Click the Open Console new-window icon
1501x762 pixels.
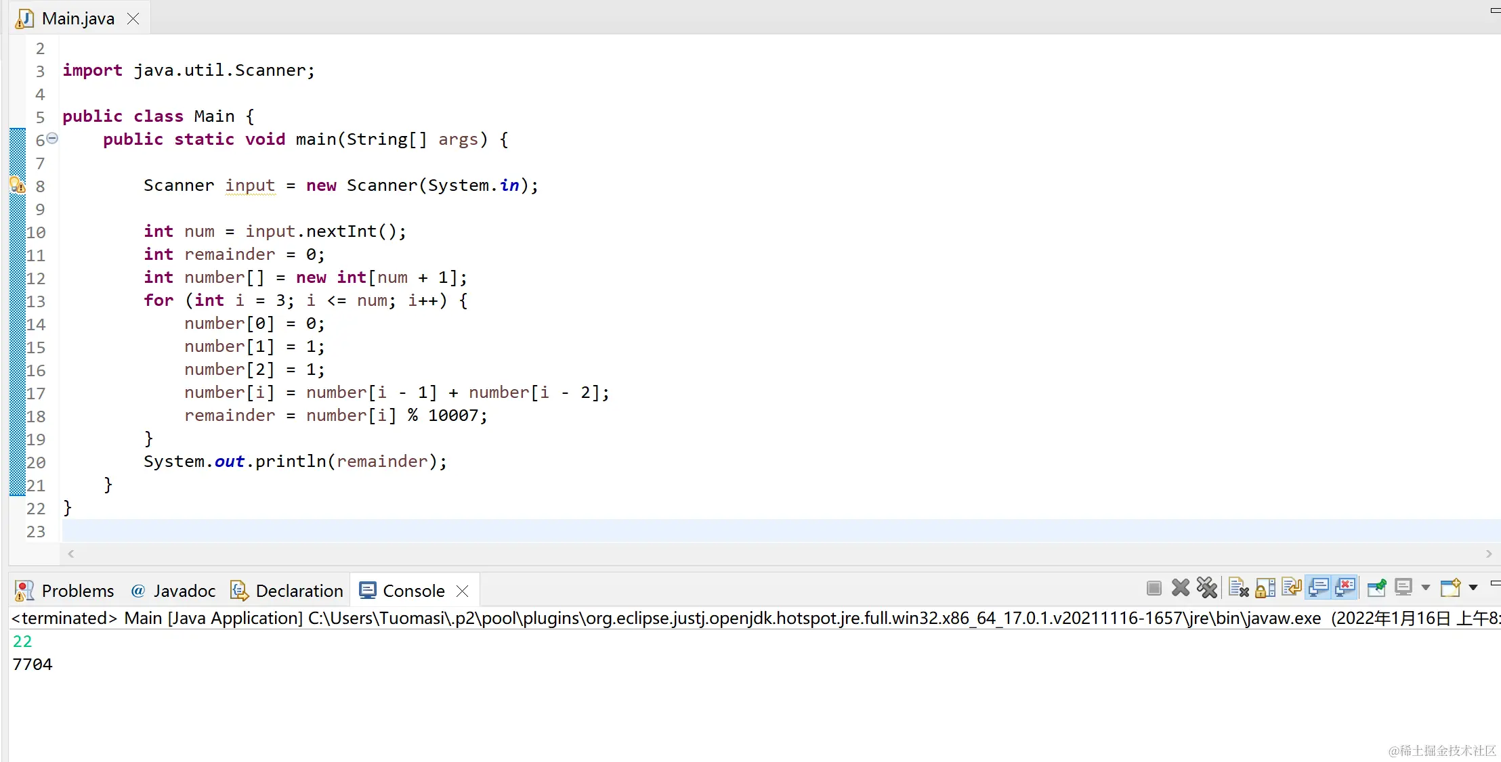tap(1450, 588)
